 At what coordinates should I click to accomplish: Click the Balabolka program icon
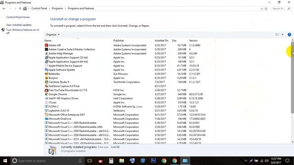pyautogui.click(x=46, y=74)
